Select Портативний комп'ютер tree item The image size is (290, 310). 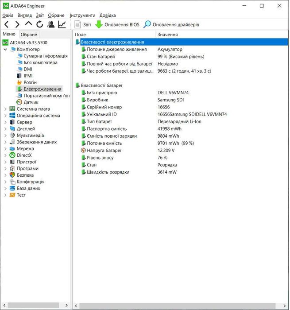(46, 96)
